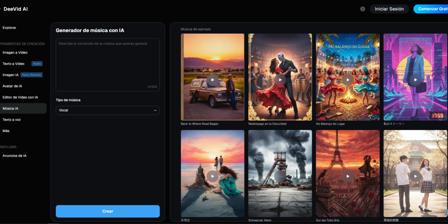The height and width of the screenshot is (224, 448).
Task: Click the blue Crear button
Action: tap(108, 211)
